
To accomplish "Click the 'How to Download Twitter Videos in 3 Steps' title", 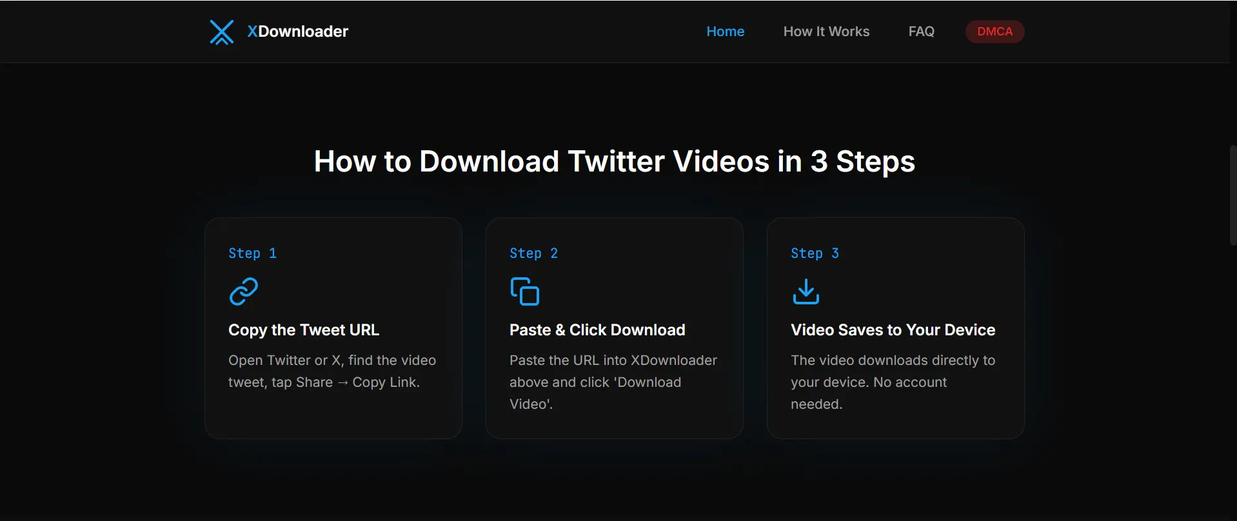I will [615, 161].
